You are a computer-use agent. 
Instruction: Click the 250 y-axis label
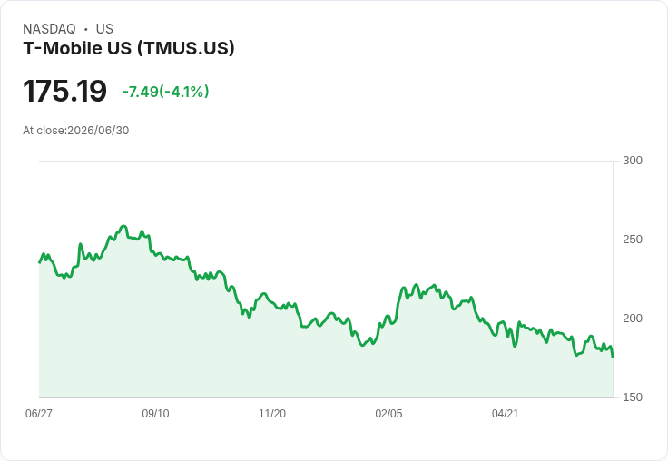tap(633, 240)
